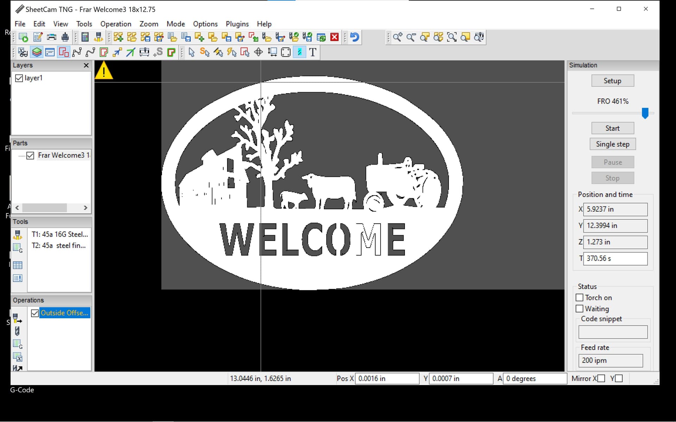
Task: Click the plus S start point icon
Action: (158, 52)
